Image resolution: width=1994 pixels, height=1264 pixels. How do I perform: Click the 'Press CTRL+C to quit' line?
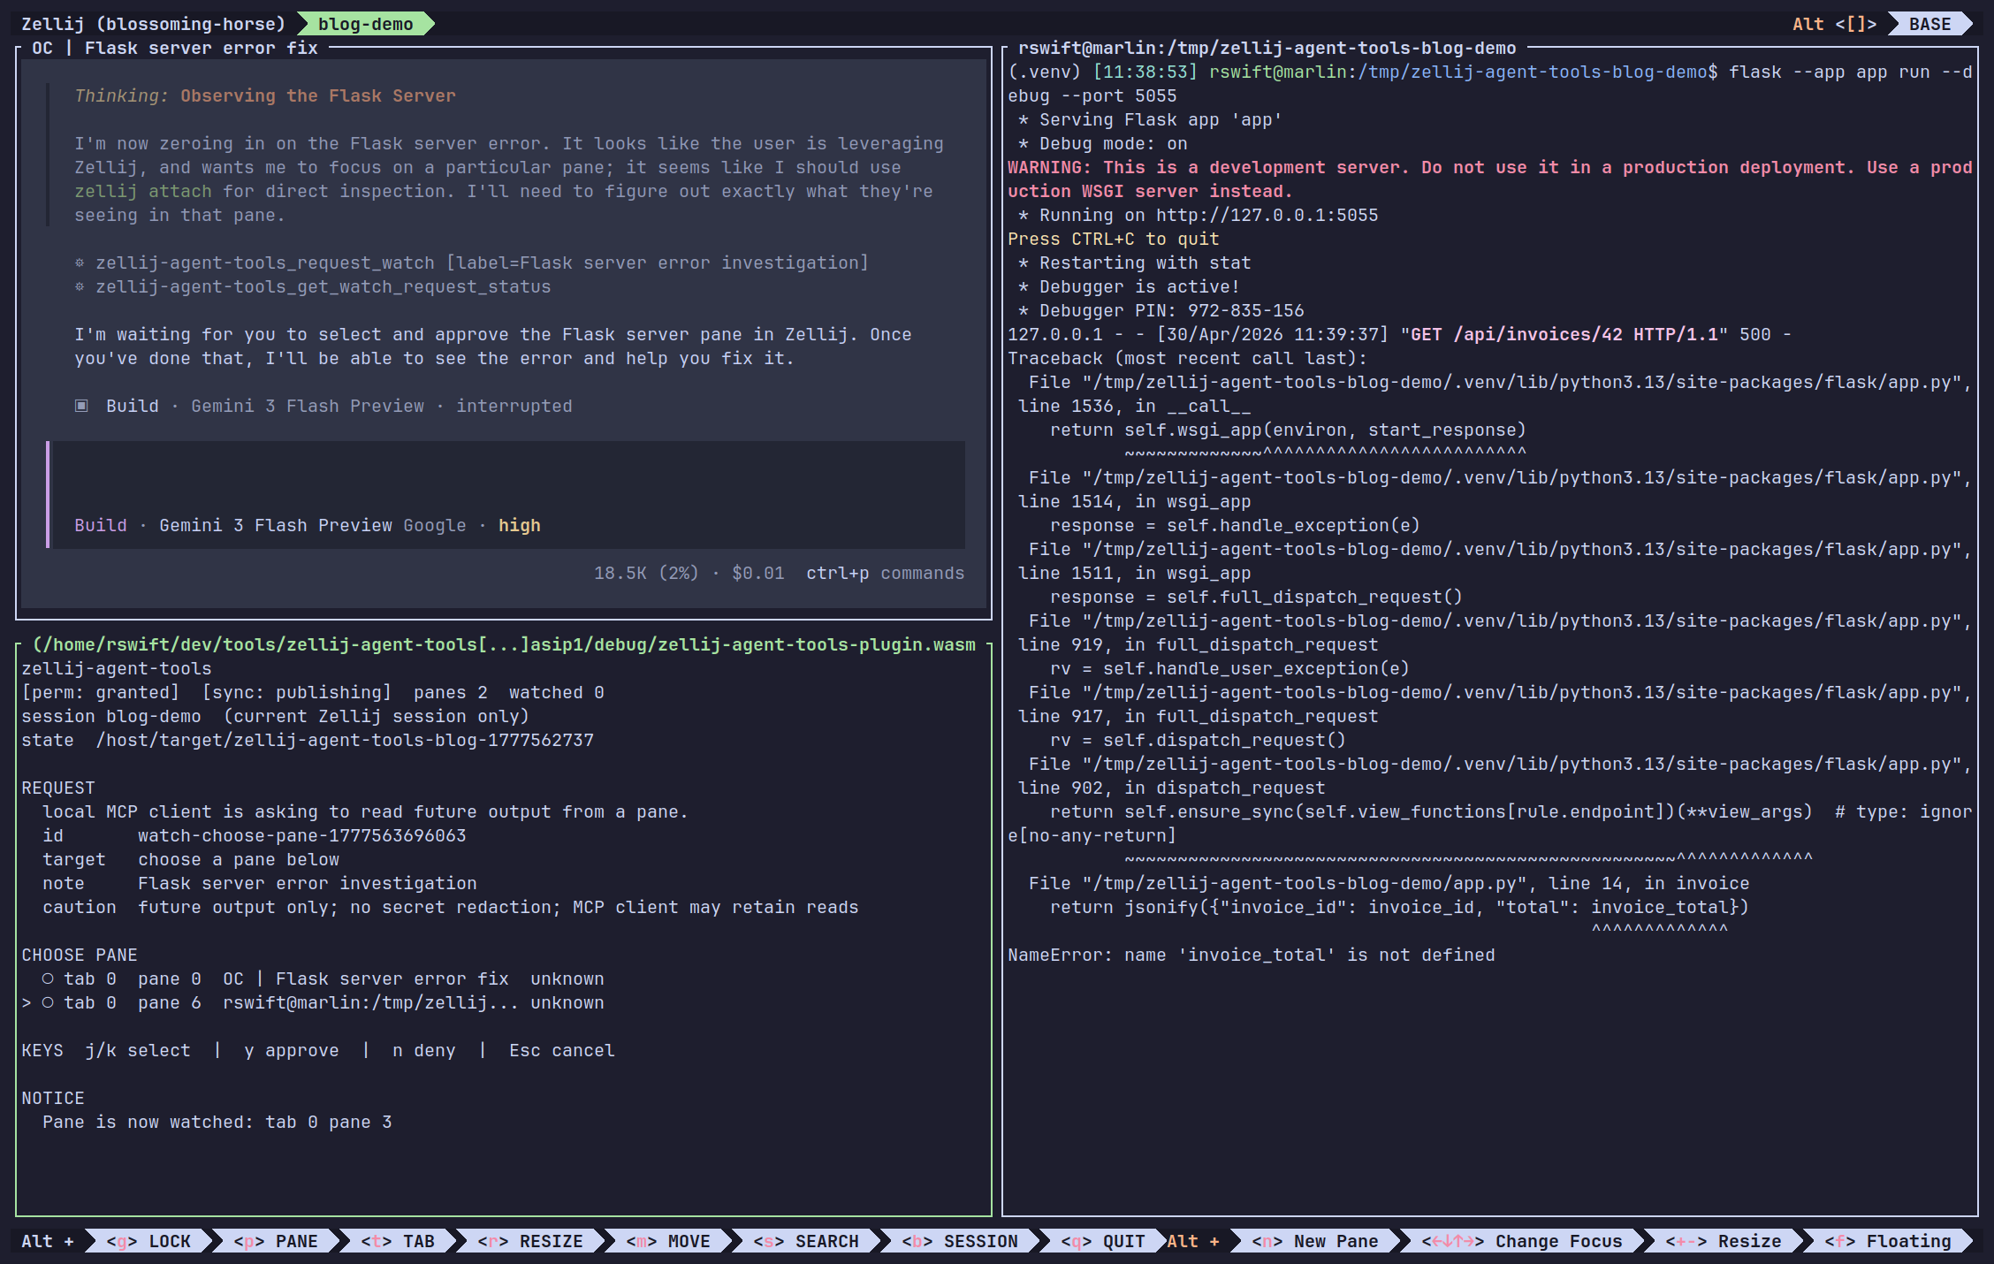click(1114, 239)
